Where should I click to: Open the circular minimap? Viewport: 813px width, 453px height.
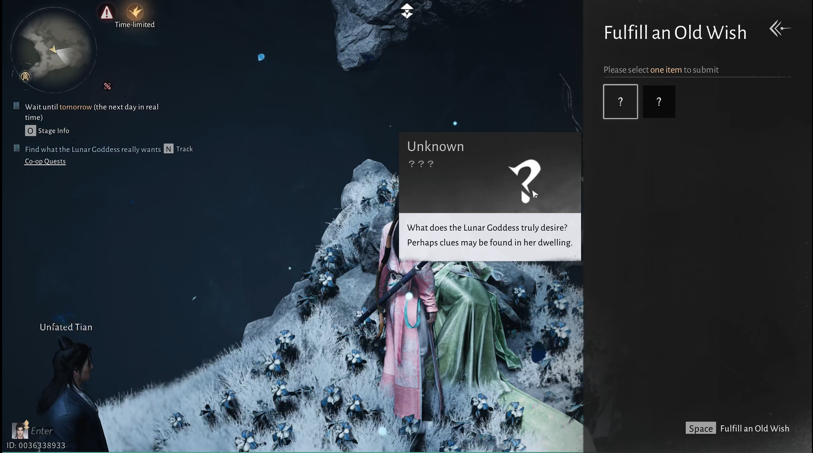(x=53, y=50)
